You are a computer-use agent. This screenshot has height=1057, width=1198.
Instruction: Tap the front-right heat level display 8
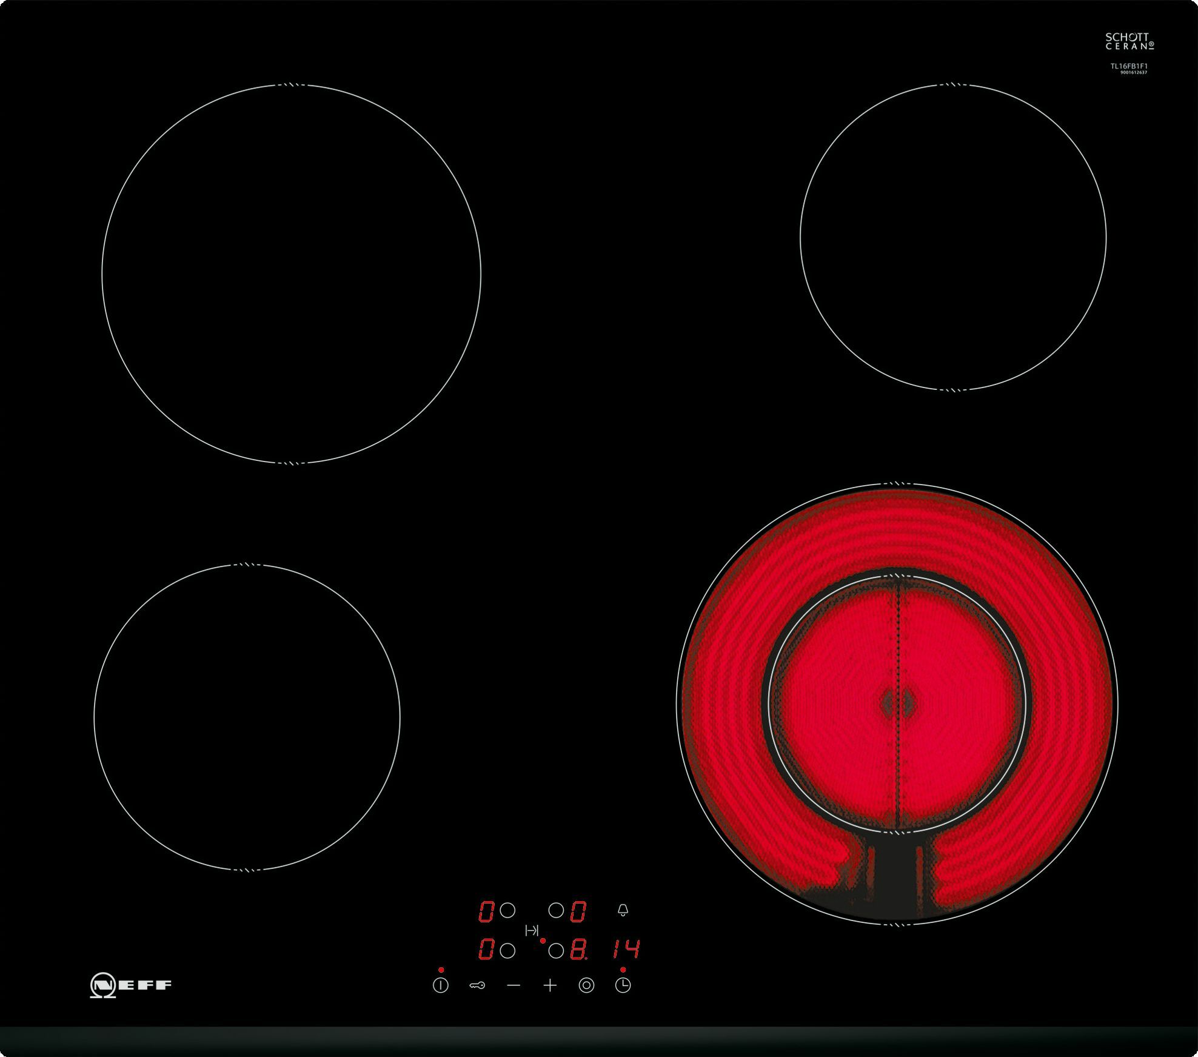[x=578, y=950]
